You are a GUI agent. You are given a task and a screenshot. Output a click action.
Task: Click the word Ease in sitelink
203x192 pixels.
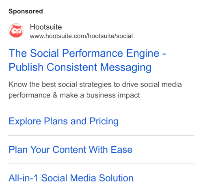tap(121, 150)
